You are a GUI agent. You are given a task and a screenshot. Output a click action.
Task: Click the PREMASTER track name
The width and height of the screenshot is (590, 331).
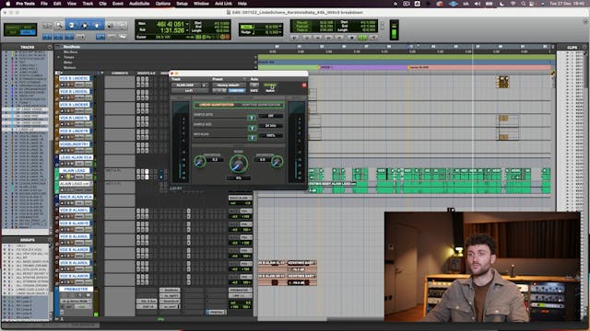(x=76, y=289)
